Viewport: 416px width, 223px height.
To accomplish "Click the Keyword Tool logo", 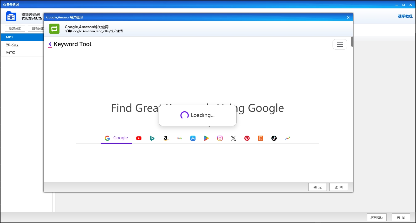I will (70, 44).
